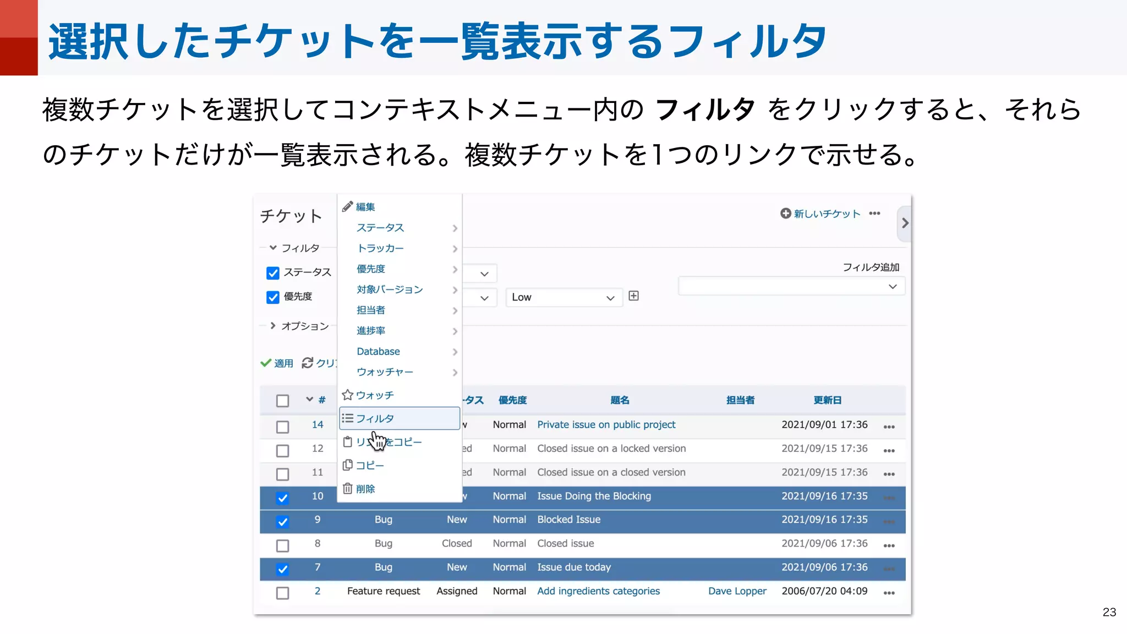1127x634 pixels.
Task: Open actions menu for ticket 8 row
Action: click(x=889, y=545)
